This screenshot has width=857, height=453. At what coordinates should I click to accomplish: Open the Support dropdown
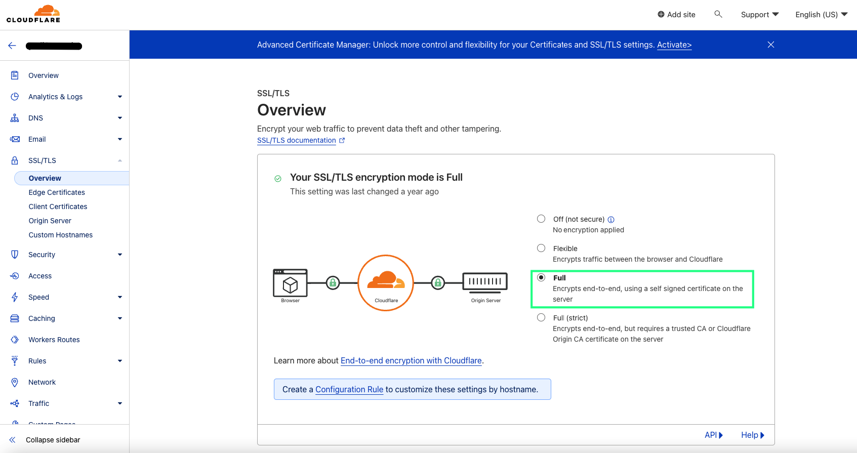(760, 15)
